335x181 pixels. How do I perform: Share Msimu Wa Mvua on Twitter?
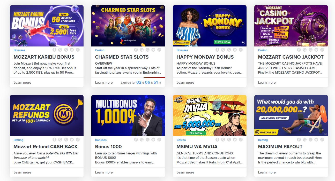235,140
